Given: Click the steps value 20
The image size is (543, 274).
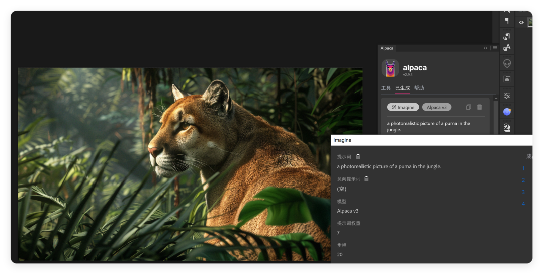Looking at the screenshot, I should [340, 254].
